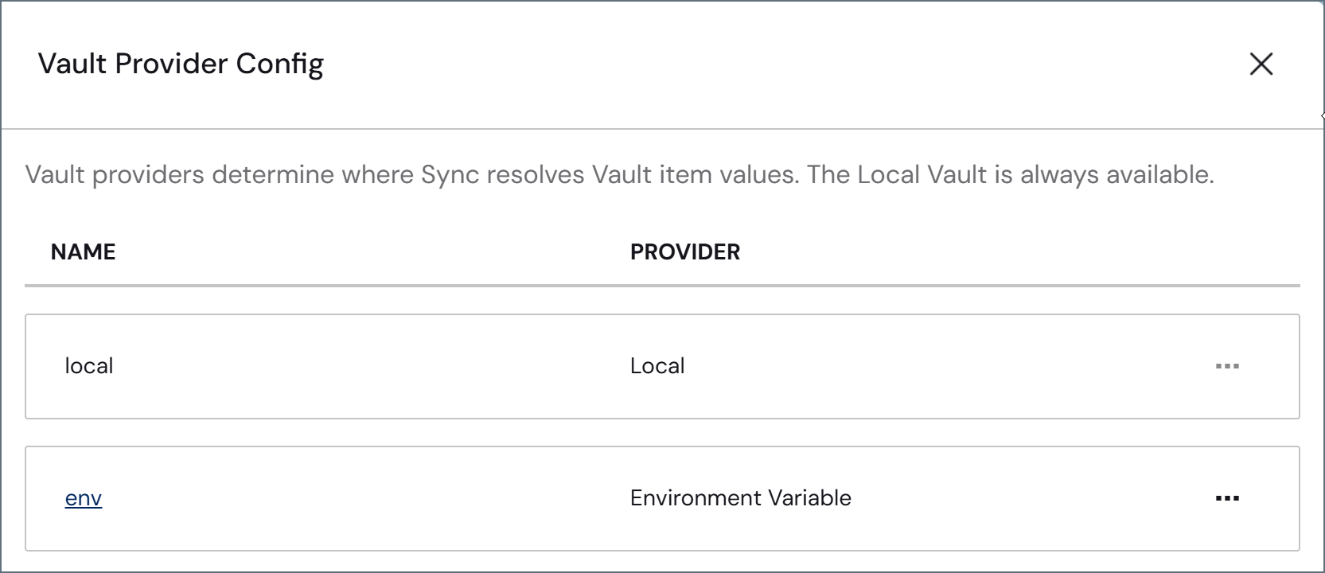Click the word 'Sync' in the description
Viewport: 1325px width, 573px height.
click(450, 175)
